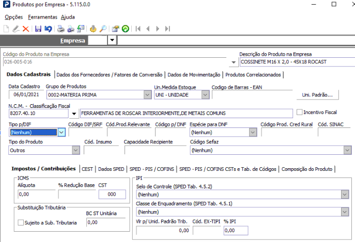Click the undo arrow toolbar icon
The width and height of the screenshot is (355, 242).
tap(48, 29)
